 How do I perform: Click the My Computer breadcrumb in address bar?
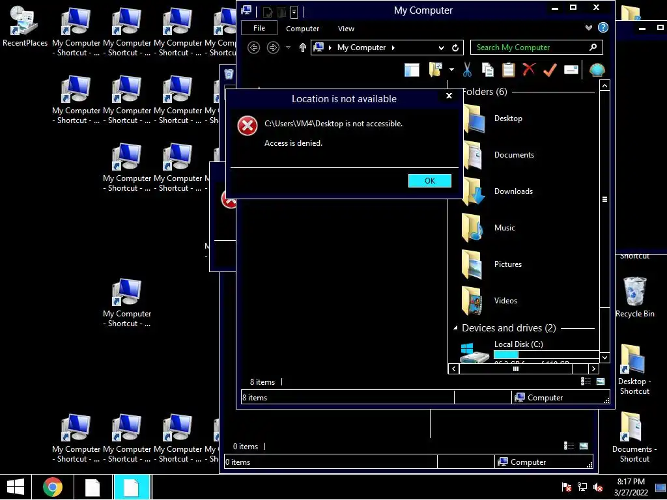tap(361, 48)
